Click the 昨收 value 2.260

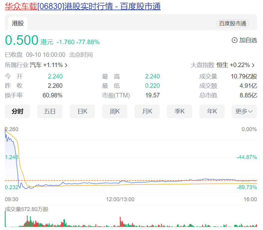pos(55,86)
